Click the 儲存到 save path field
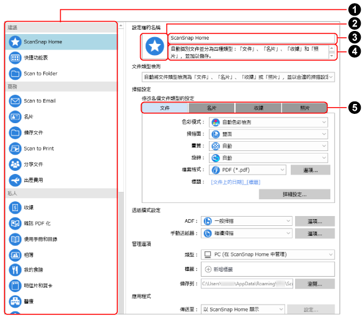 tap(247, 284)
